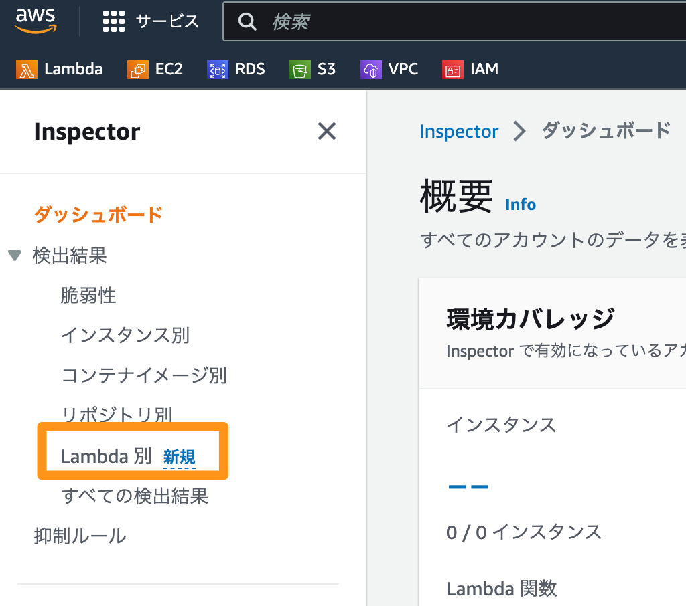The height and width of the screenshot is (606, 686).
Task: Click the Inspector breadcrumb link
Action: [x=459, y=132]
